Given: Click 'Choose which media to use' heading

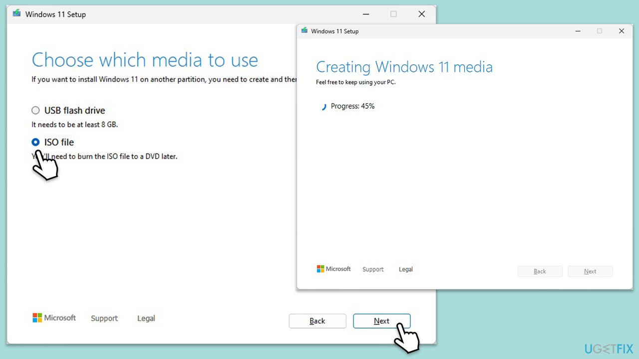Looking at the screenshot, I should point(145,60).
